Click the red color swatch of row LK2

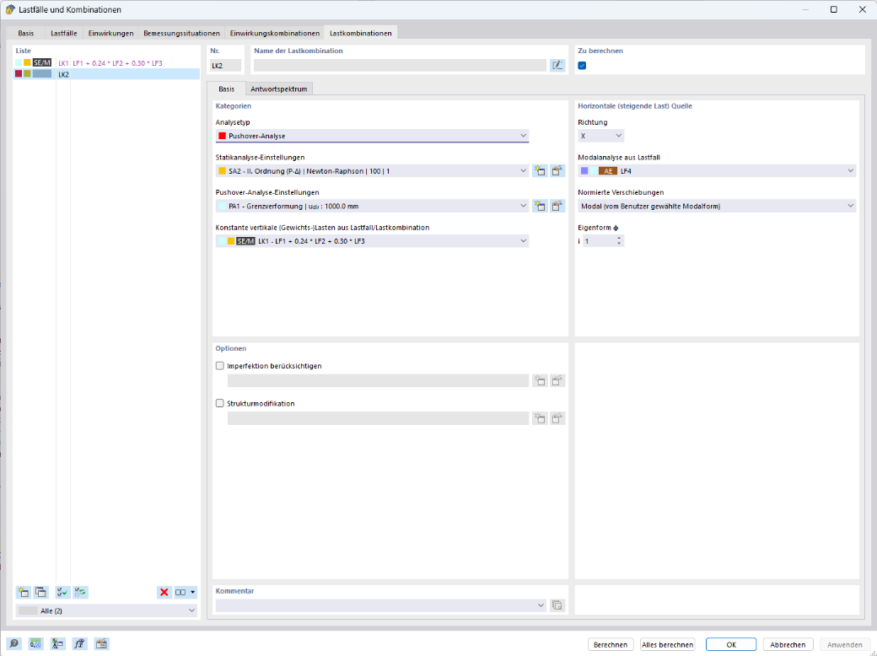pyautogui.click(x=19, y=74)
